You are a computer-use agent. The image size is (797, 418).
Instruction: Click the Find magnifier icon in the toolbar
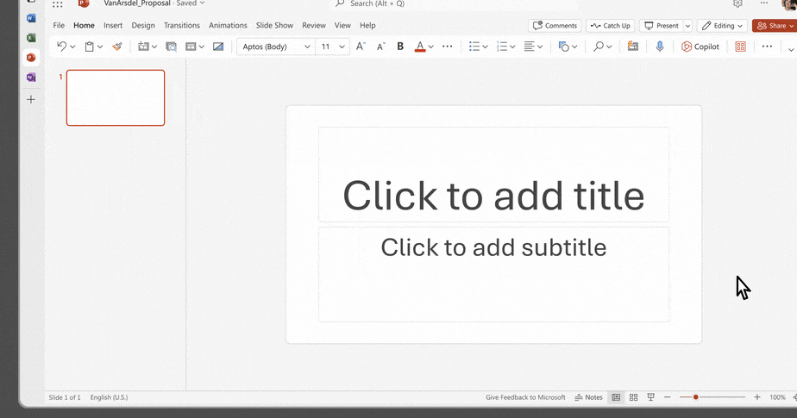pos(599,47)
